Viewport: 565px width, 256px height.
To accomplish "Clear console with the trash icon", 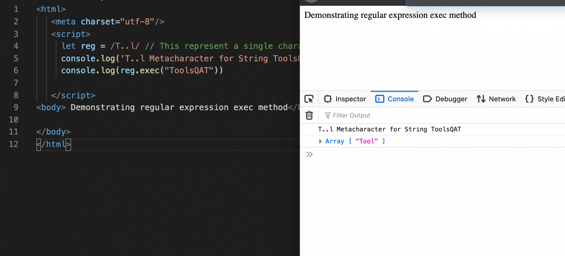I will click(x=309, y=115).
